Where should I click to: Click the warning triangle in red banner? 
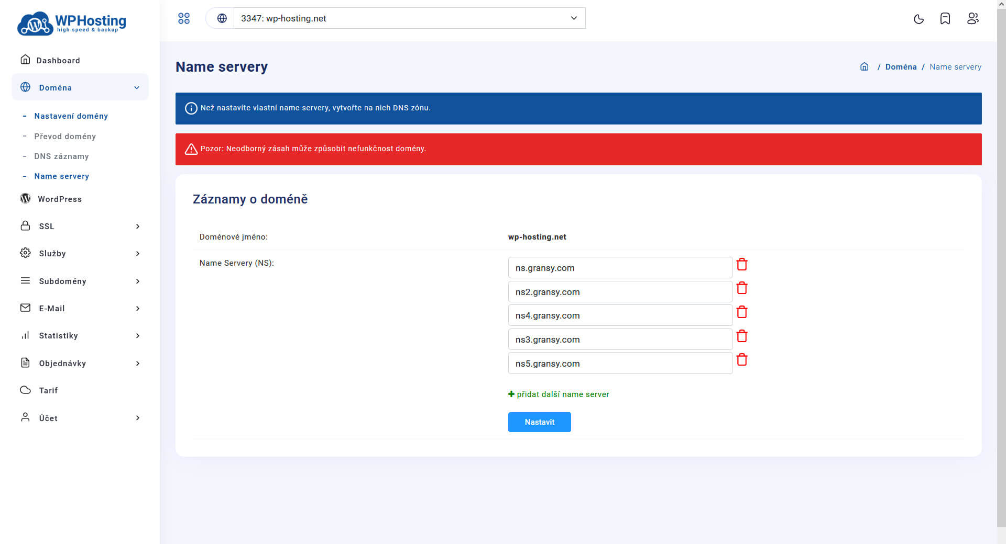(191, 149)
